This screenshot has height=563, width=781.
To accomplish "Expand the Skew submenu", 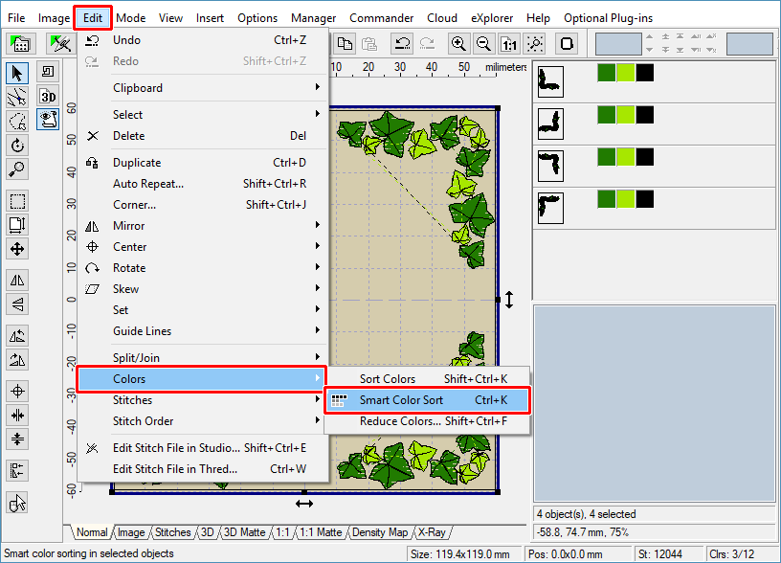I will coord(203,289).
